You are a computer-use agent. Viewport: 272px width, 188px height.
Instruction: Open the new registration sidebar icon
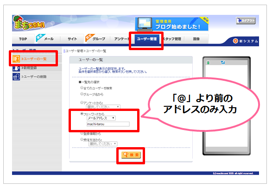pyautogui.click(x=16, y=68)
